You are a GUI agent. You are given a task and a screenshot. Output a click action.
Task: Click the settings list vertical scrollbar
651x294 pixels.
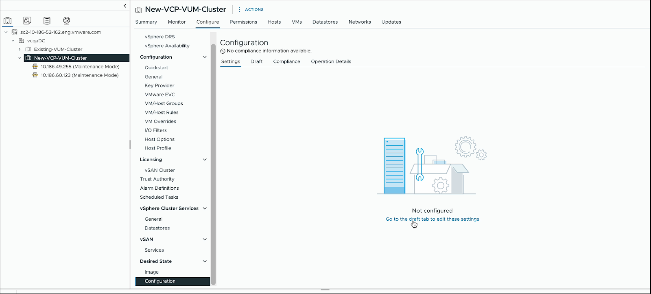click(213, 164)
